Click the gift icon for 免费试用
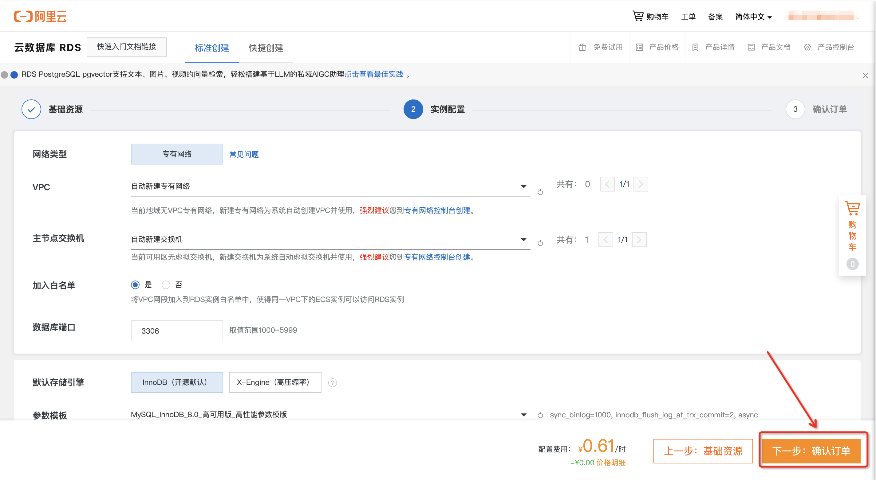This screenshot has width=876, height=480. point(582,47)
